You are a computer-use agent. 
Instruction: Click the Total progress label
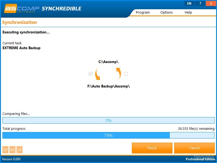point(14,129)
